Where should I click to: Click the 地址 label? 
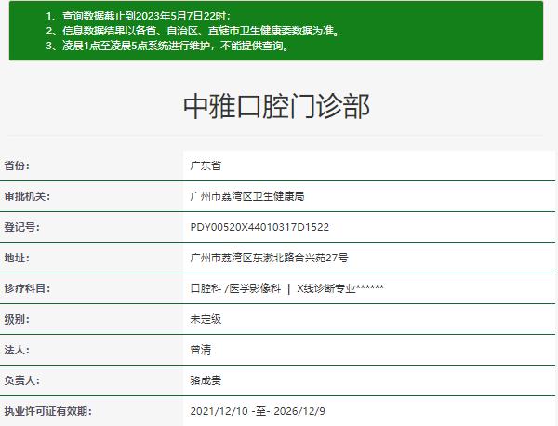pos(17,258)
